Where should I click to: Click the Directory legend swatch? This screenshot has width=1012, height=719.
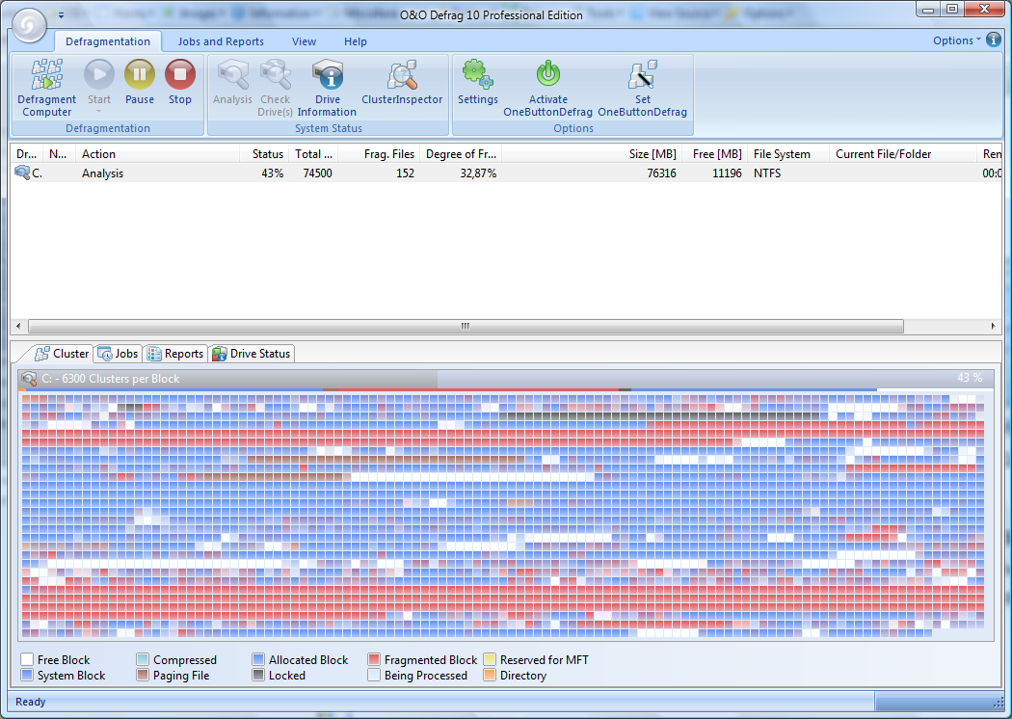click(490, 675)
